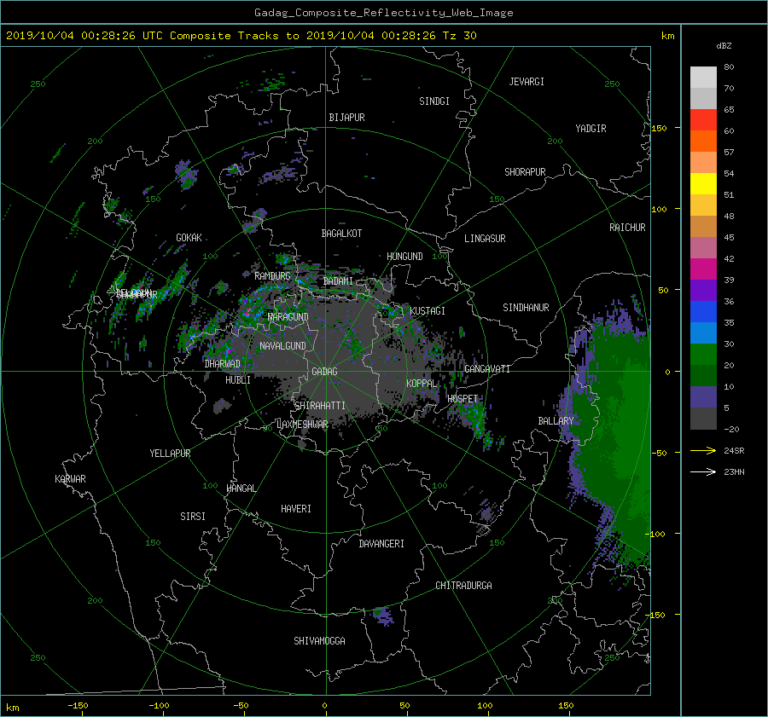This screenshot has height=717, width=768.
Task: Click the CHITRADURGA city label
Action: [x=463, y=586]
